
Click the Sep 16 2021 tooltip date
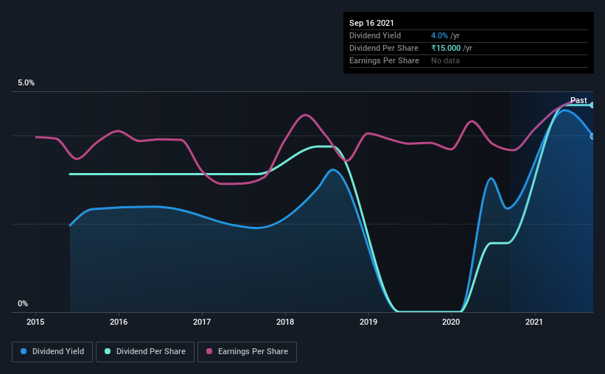(x=371, y=23)
